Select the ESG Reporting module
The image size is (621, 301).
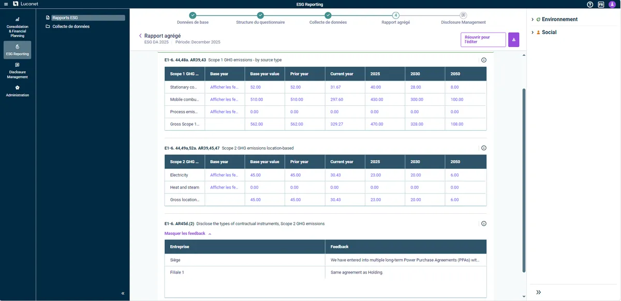[18, 50]
